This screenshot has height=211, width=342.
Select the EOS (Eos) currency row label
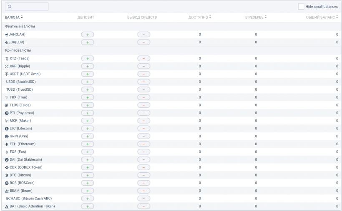pos(18,152)
